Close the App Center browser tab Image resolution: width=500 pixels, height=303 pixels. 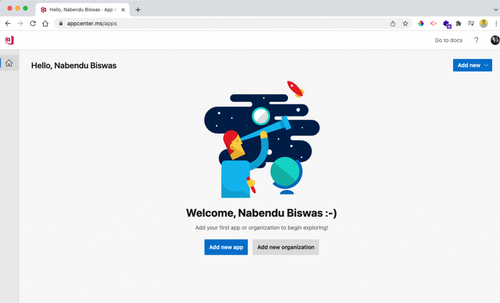click(x=123, y=10)
